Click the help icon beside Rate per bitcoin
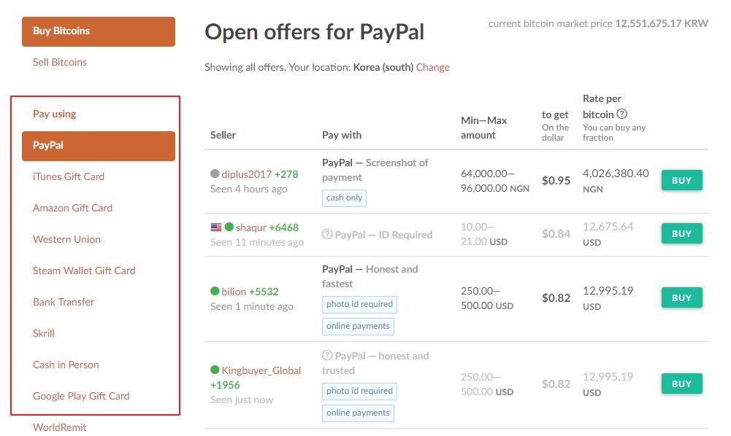 pos(622,114)
